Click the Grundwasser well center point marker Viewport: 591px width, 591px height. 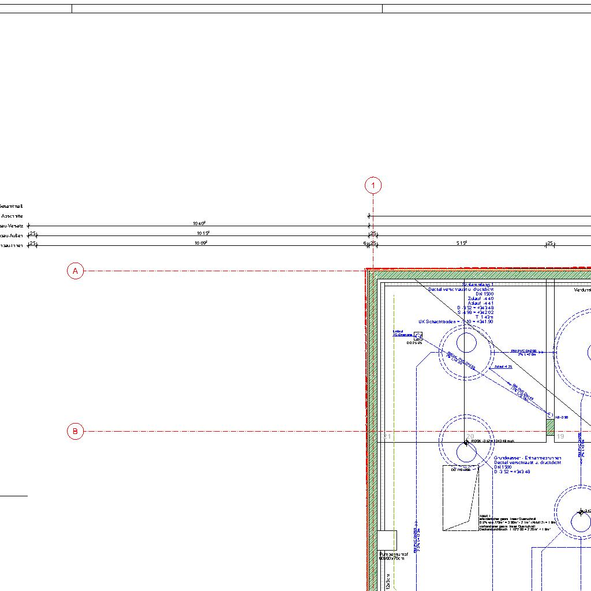click(x=466, y=443)
